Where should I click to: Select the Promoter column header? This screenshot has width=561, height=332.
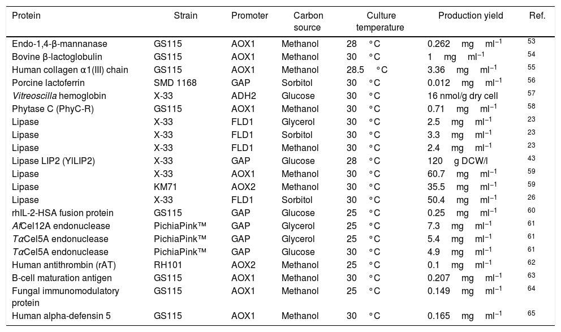pyautogui.click(x=249, y=16)
